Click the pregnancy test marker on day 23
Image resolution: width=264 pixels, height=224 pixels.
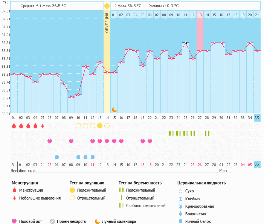pyautogui.click(x=171, y=133)
